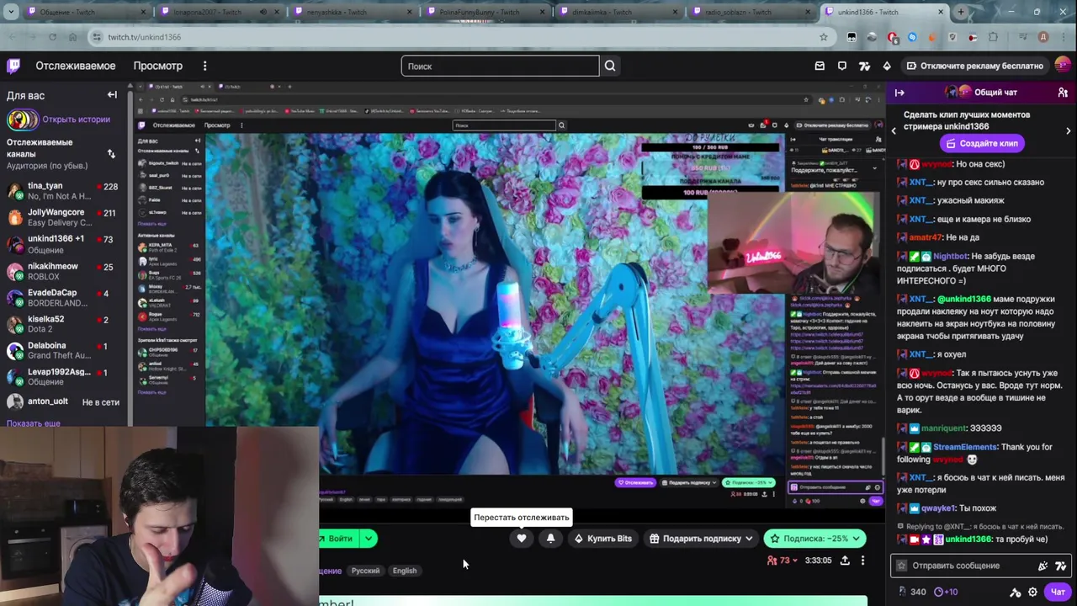Open the JollyWangcore channel in the sidebar

63,218
